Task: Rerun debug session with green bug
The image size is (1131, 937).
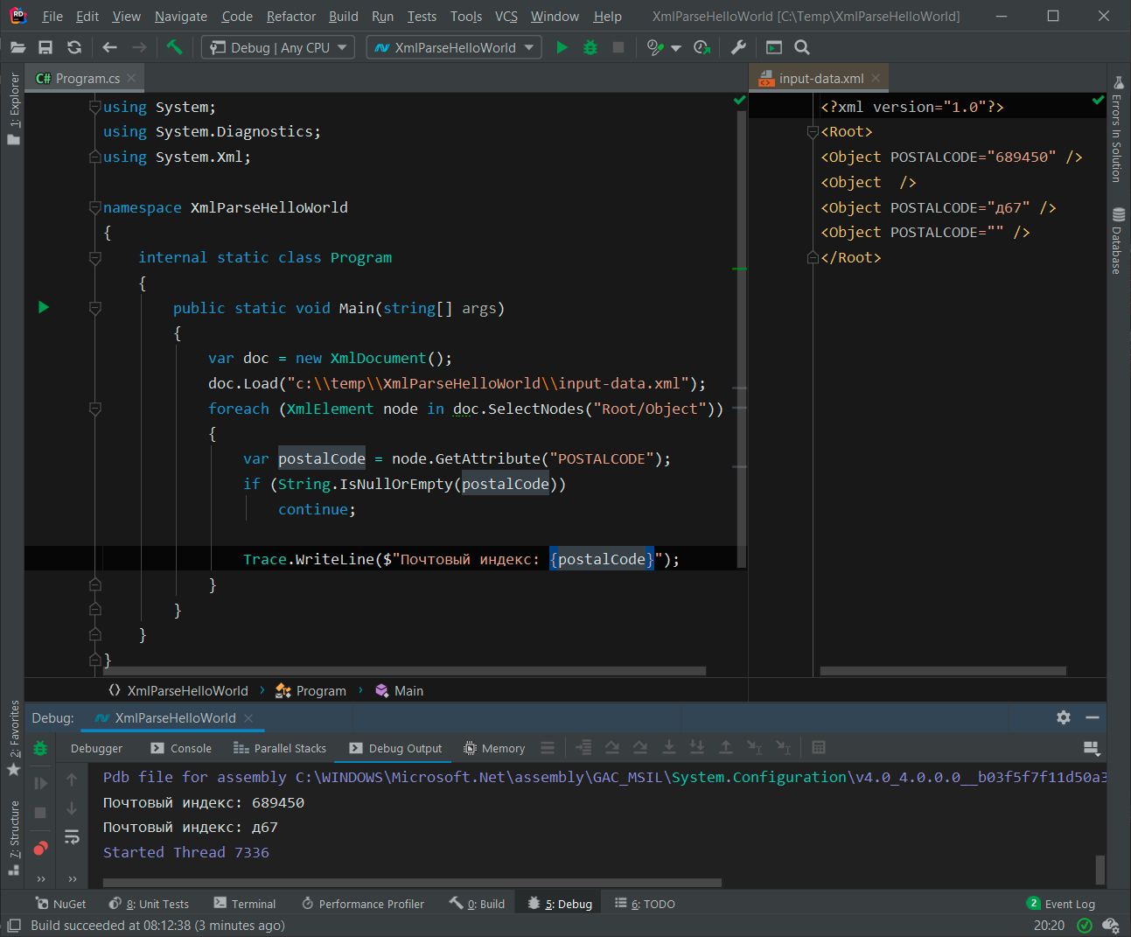Action: [40, 748]
